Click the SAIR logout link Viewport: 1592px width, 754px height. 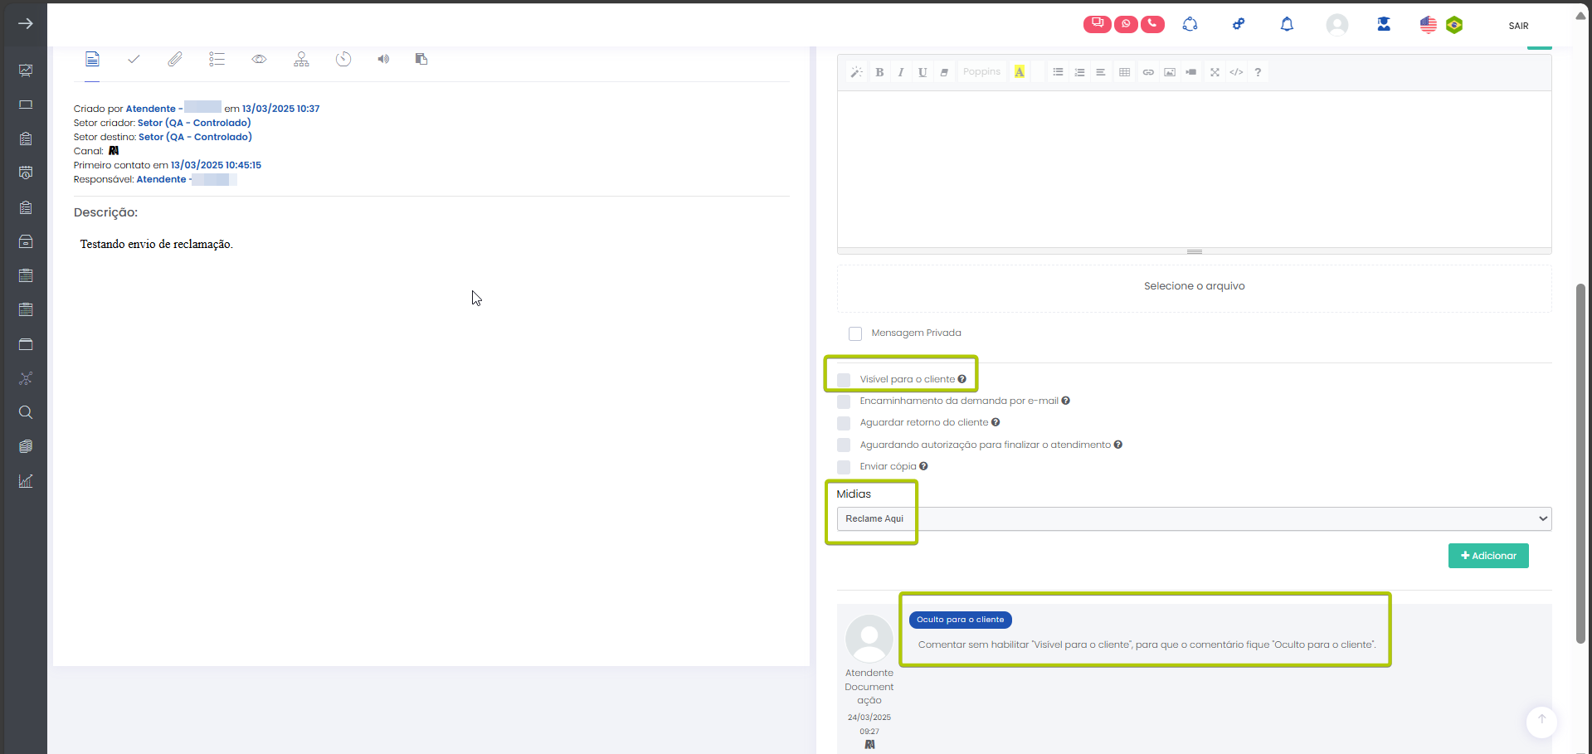click(x=1518, y=26)
